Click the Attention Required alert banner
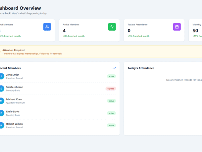Image resolution: width=202 pixels, height=152 pixels. point(99,52)
